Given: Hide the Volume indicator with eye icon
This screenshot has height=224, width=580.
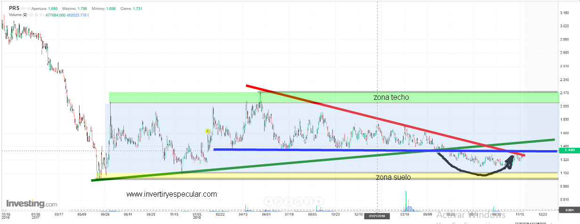Looking at the screenshot, I should click(x=31, y=15).
